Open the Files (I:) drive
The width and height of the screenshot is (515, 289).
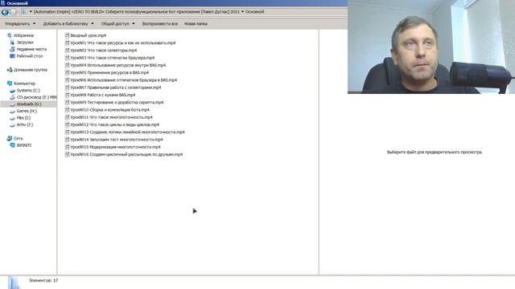pyautogui.click(x=23, y=118)
